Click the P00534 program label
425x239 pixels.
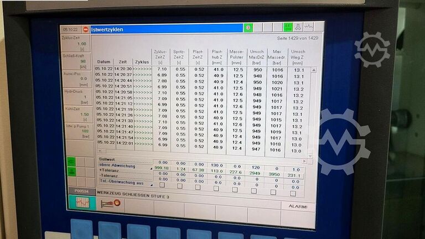(81, 191)
